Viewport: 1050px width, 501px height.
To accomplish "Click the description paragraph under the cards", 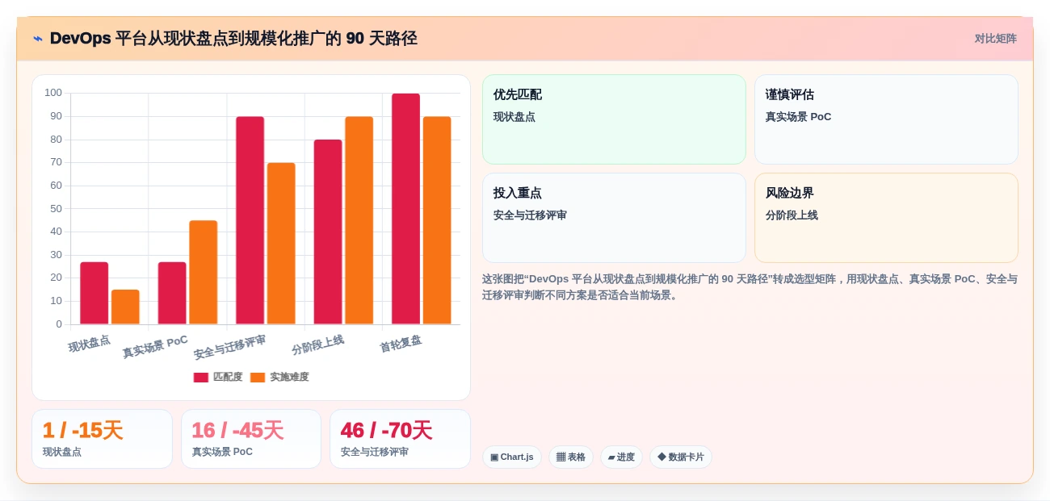I will [x=750, y=286].
